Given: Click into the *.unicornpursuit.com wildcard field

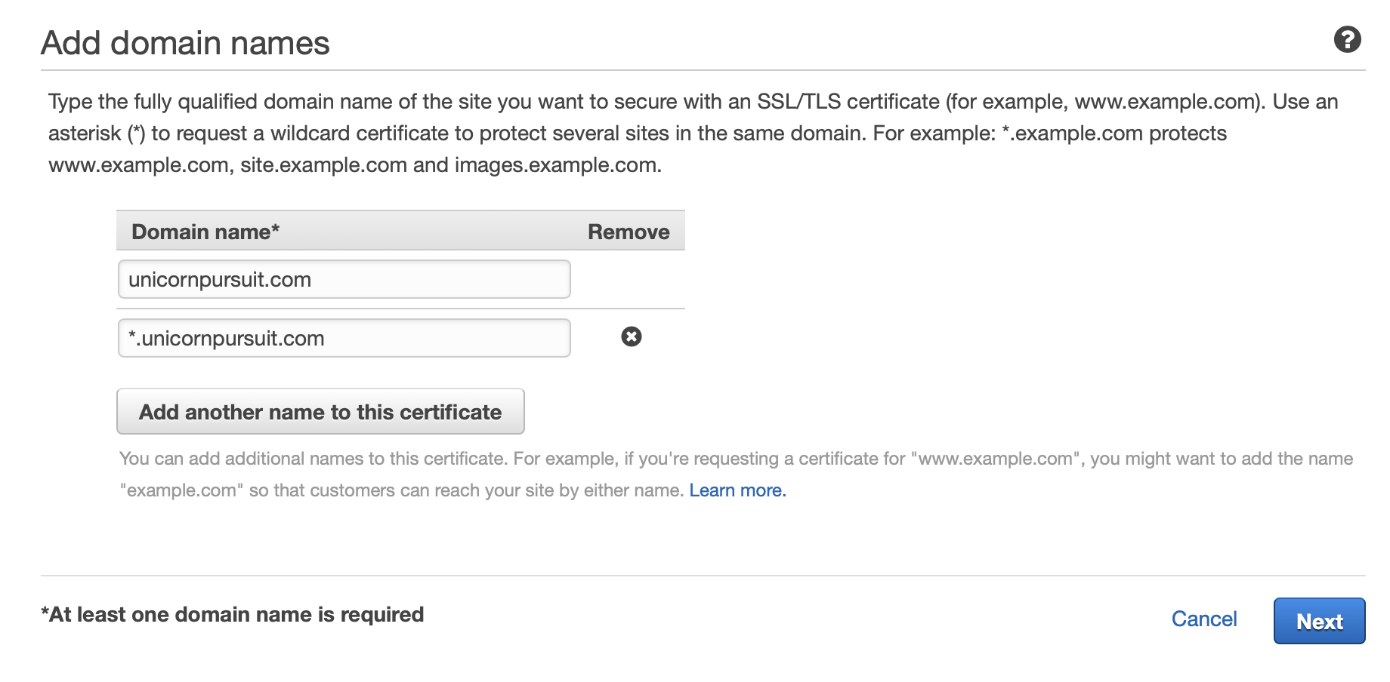Looking at the screenshot, I should (x=344, y=338).
